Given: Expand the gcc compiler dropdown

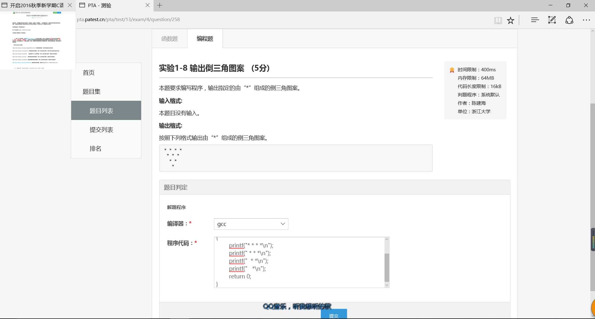Looking at the screenshot, I should tap(251, 224).
